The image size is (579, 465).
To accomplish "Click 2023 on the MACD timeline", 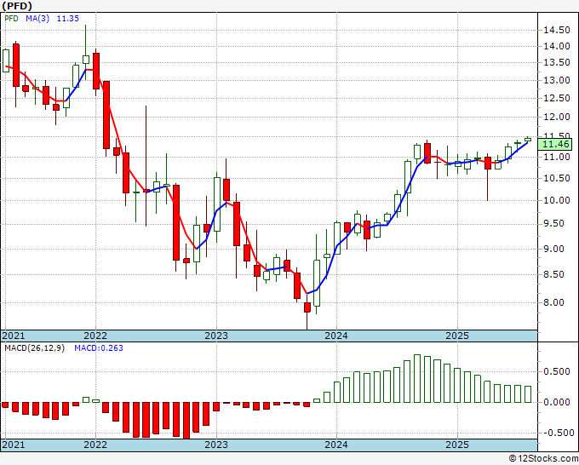I will tap(216, 445).
